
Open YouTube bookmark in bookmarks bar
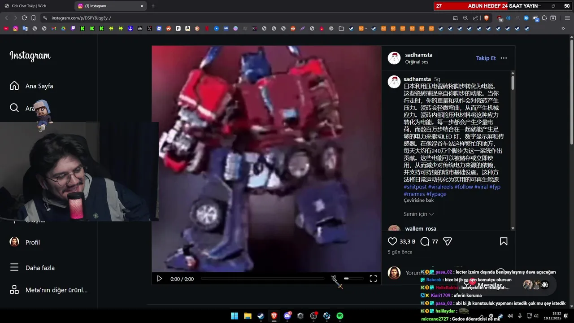(6, 28)
